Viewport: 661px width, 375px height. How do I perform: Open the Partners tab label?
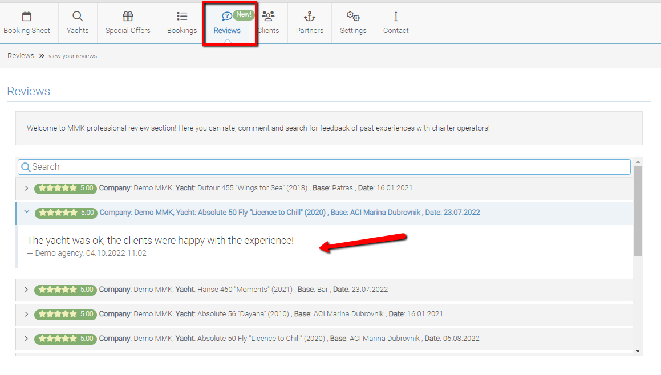pyautogui.click(x=310, y=31)
